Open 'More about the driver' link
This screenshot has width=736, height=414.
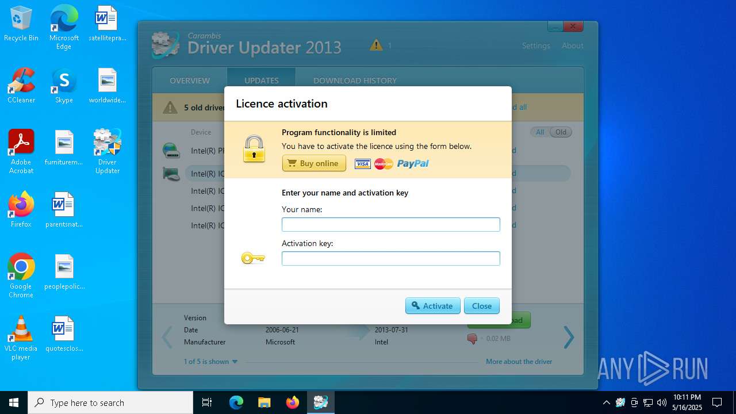pos(519,362)
